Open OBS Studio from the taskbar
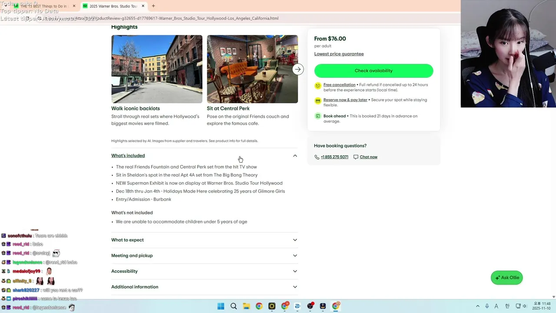Screen dimensions: 556x313 (310, 306)
